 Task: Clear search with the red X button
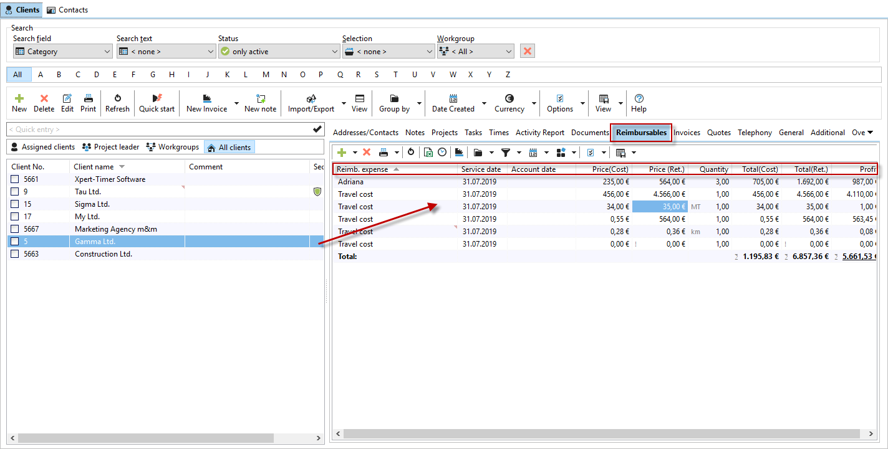(528, 51)
